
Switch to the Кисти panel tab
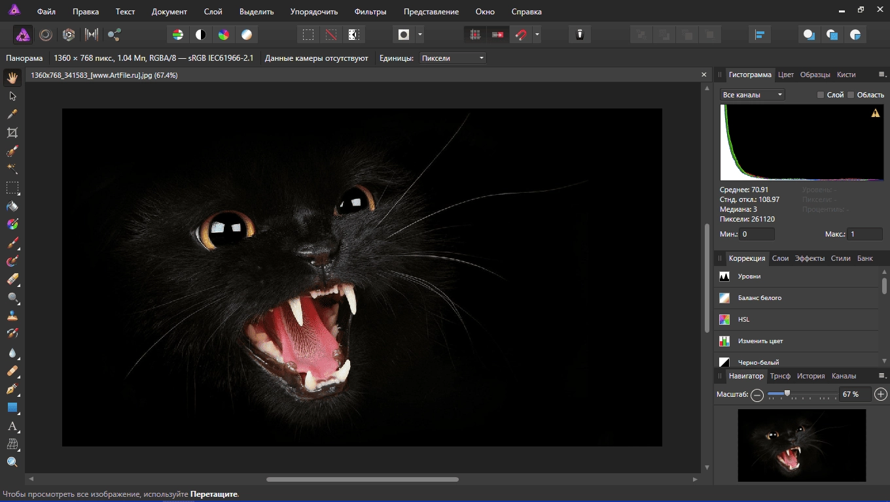[x=846, y=75]
